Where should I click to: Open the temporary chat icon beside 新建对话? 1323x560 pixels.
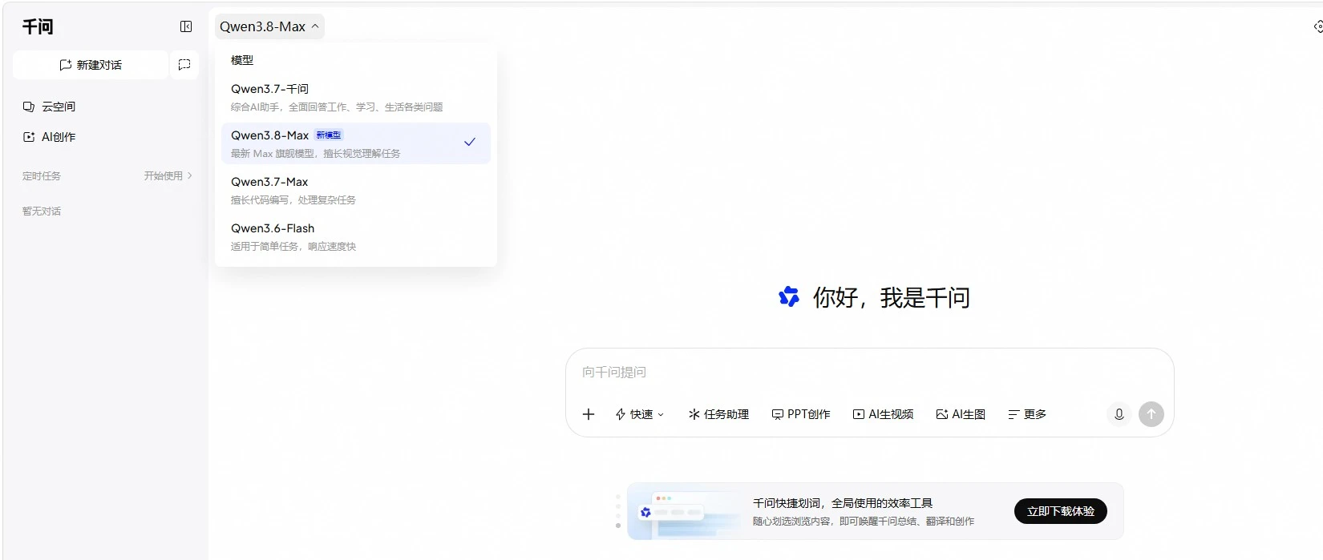(x=184, y=65)
